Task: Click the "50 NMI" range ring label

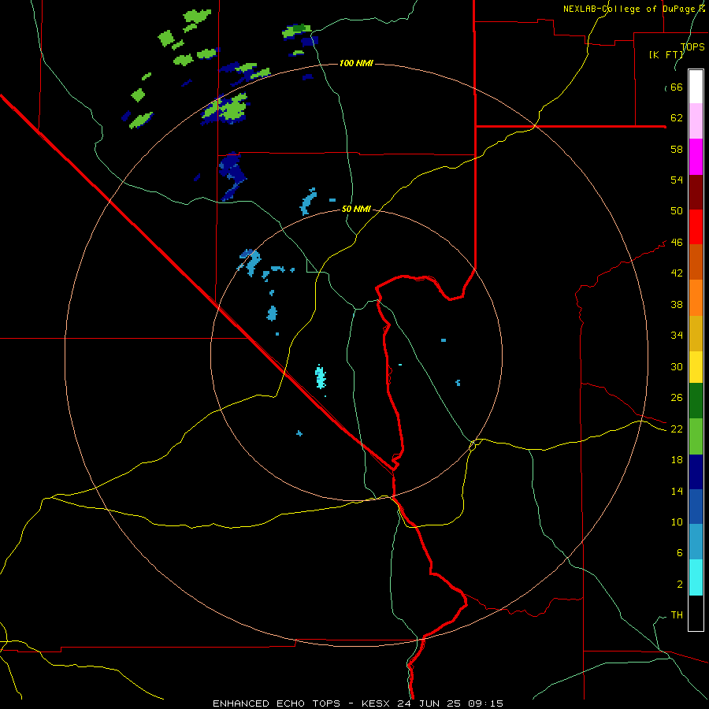Action: pos(356,209)
